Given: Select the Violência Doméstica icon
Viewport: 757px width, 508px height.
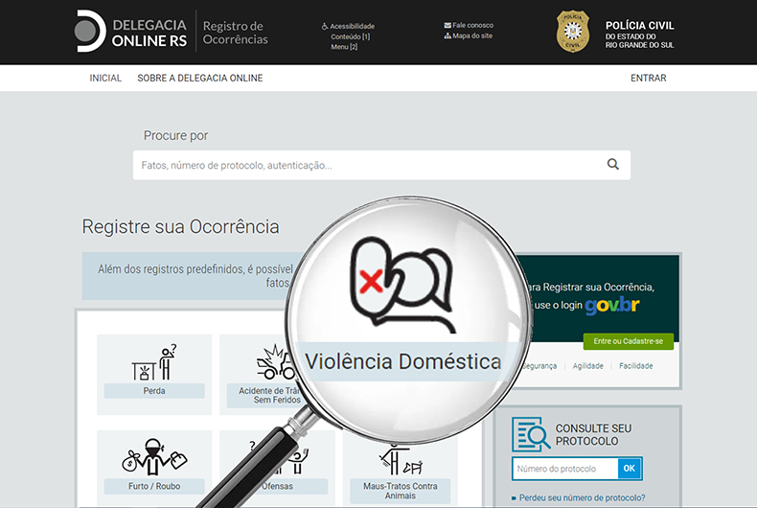Looking at the screenshot, I should [401, 280].
